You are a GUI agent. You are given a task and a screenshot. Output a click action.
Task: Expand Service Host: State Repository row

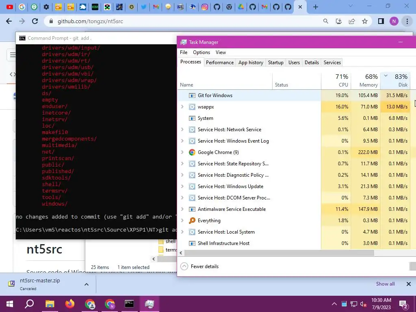(182, 164)
